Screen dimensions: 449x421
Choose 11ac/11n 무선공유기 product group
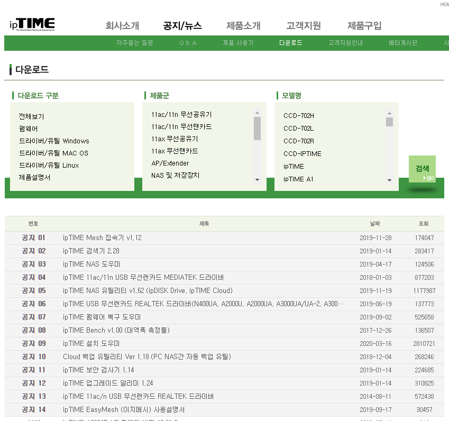(181, 115)
